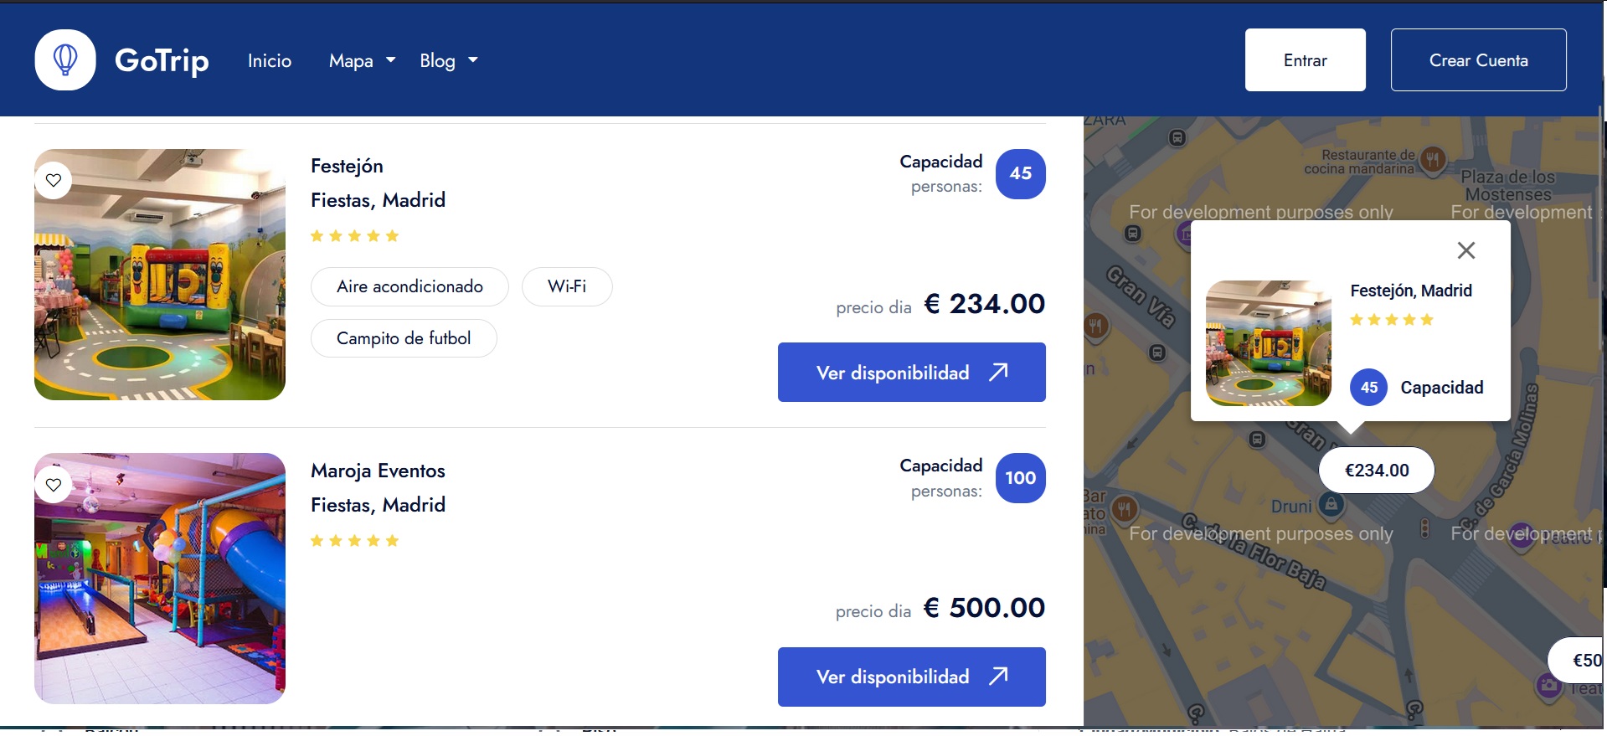
Task: Click the GoTrip balloon logo icon
Action: coord(65,59)
